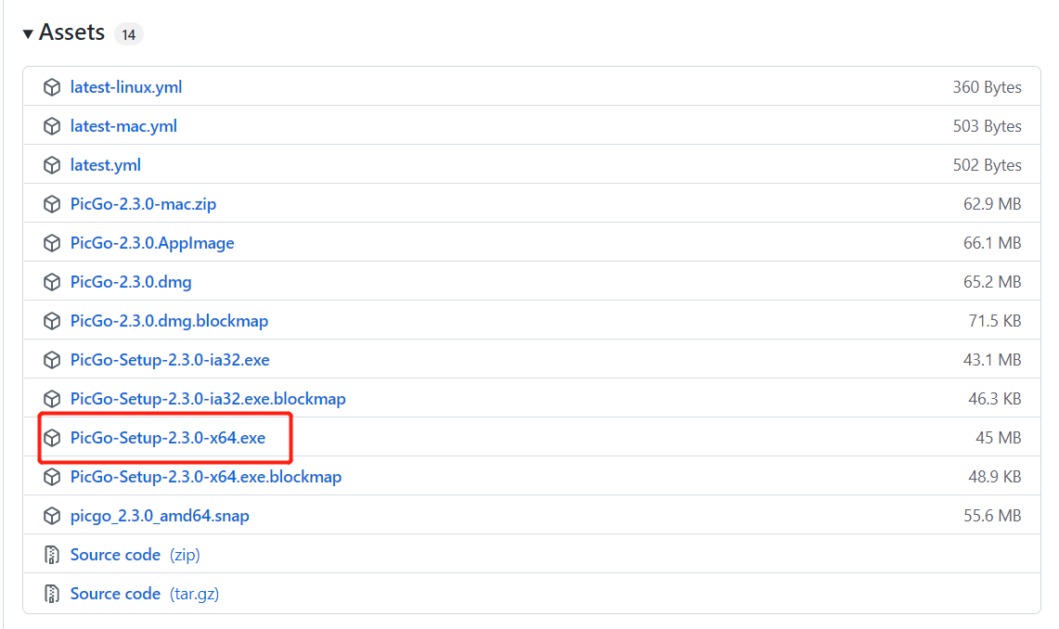Click package icon beside PicGo-2.3.0.dmg.blockmap
Screen dimensions: 1059x629
click(52, 321)
